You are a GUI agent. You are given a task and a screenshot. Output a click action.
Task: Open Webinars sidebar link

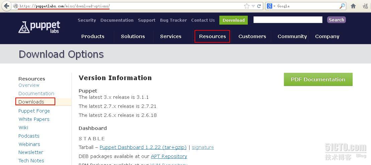click(29, 144)
